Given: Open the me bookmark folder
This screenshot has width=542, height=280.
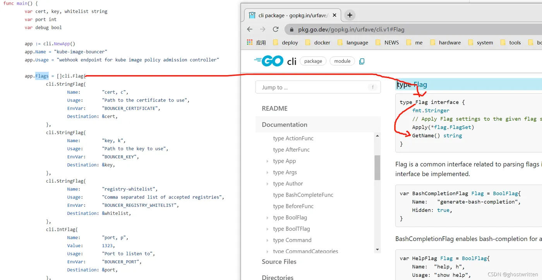Looking at the screenshot, I should [414, 43].
